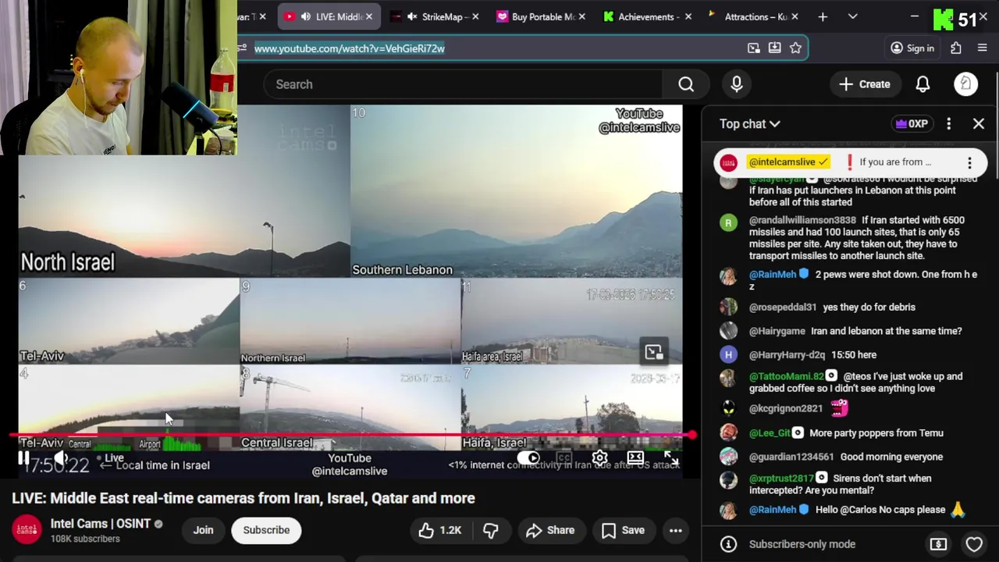999x562 pixels.
Task: Save video to playlist
Action: point(623,530)
